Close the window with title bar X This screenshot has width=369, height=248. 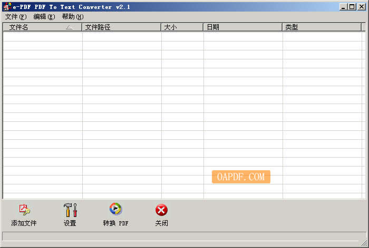(x=362, y=7)
